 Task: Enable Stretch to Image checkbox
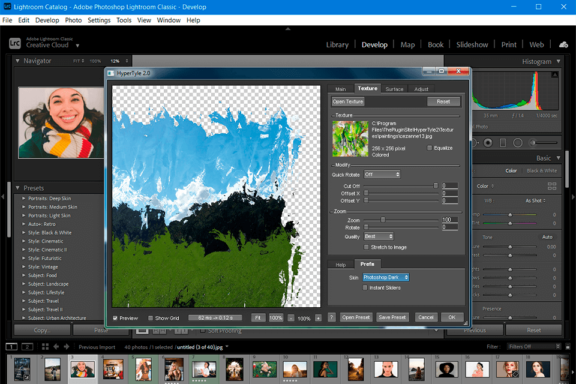pyautogui.click(x=366, y=247)
